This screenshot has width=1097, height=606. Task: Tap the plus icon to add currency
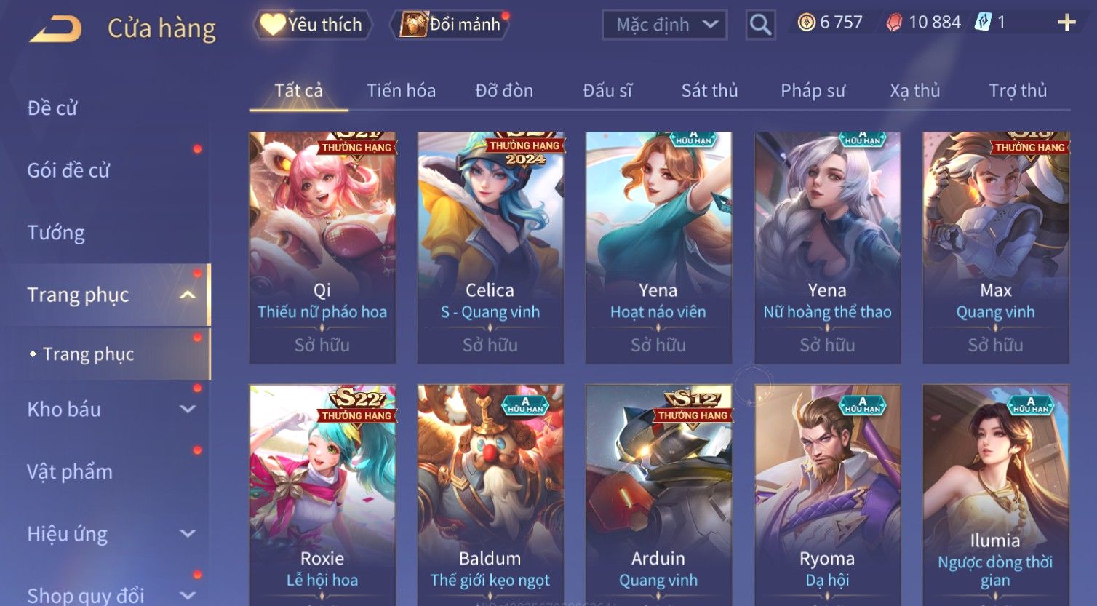(x=1066, y=23)
